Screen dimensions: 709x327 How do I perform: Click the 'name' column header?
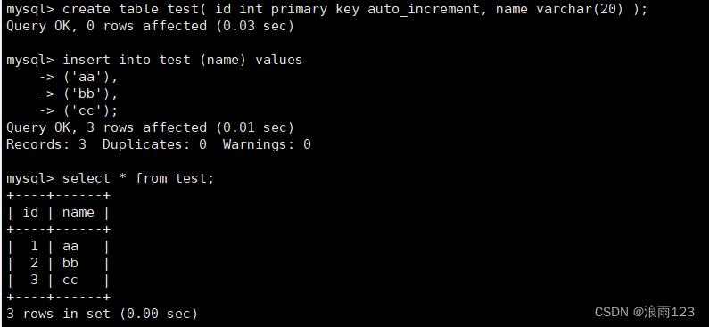(x=78, y=212)
